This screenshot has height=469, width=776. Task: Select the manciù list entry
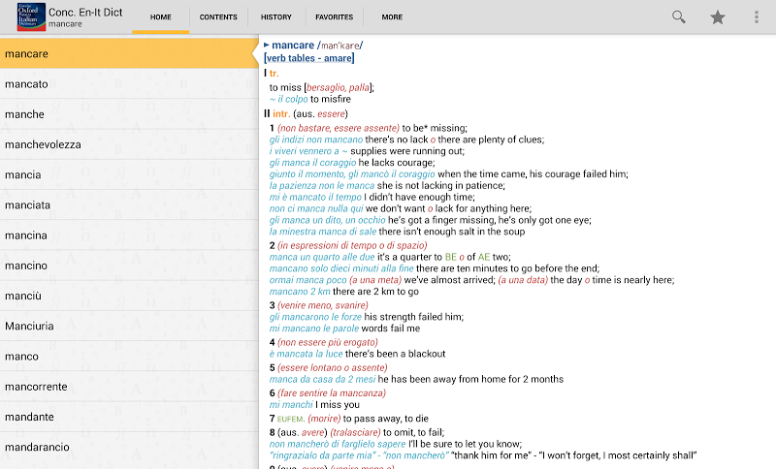pos(128,296)
